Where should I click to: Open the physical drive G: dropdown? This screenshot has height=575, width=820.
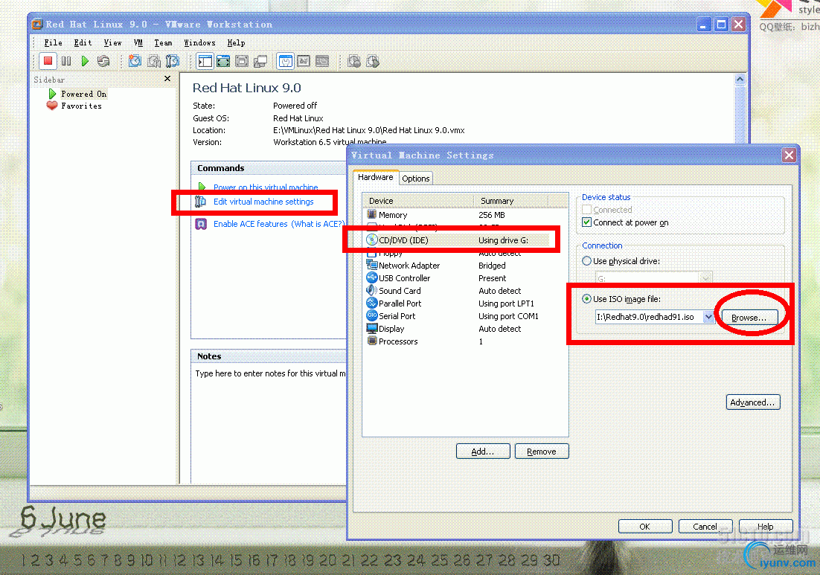click(706, 278)
